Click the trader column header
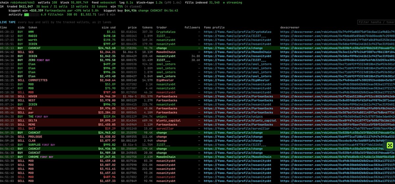The image size is (395, 184). [x=162, y=27]
